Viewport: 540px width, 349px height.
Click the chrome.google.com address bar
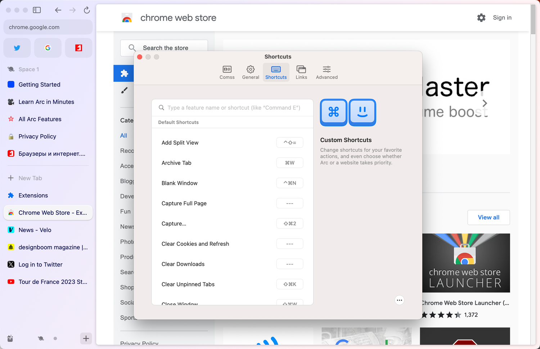pyautogui.click(x=48, y=27)
